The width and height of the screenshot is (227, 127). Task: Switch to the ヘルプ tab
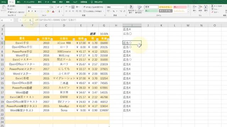tap(75, 2)
